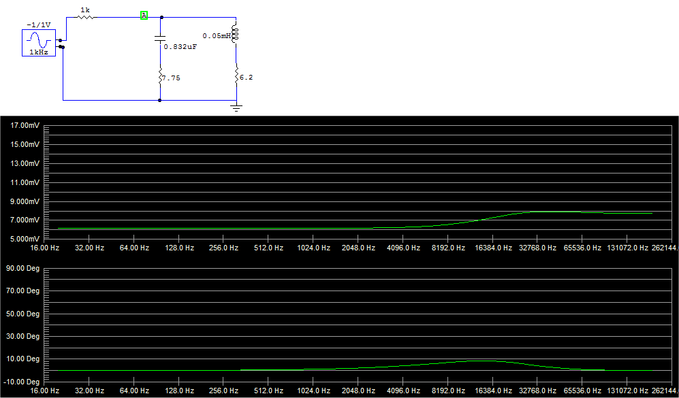Click the 30.00 Deg phase axis label
Image resolution: width=679 pixels, height=398 pixels.
tap(22, 337)
